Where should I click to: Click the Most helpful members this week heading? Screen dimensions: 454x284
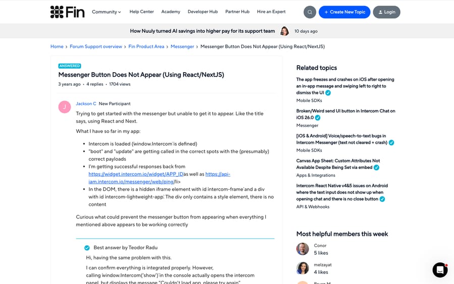[342, 234]
